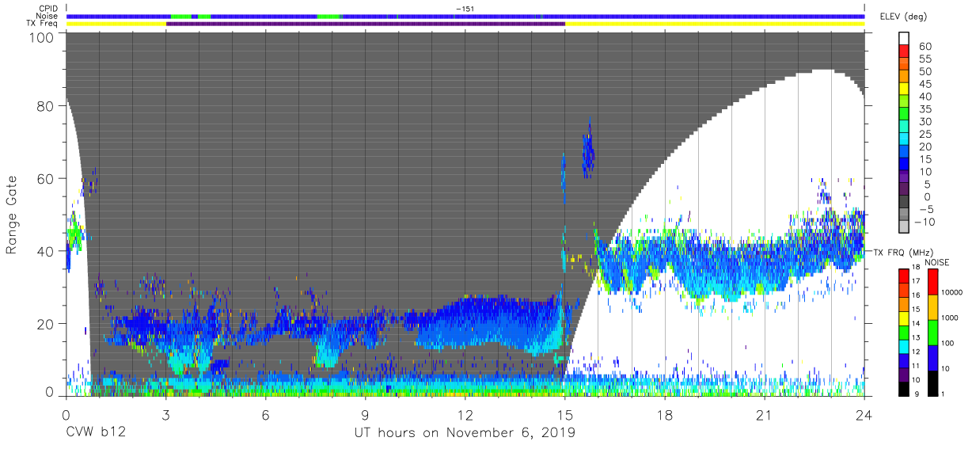Click Range Gate axis tick label '20'
Viewport: 972px width, 449px height.
pyautogui.click(x=45, y=323)
